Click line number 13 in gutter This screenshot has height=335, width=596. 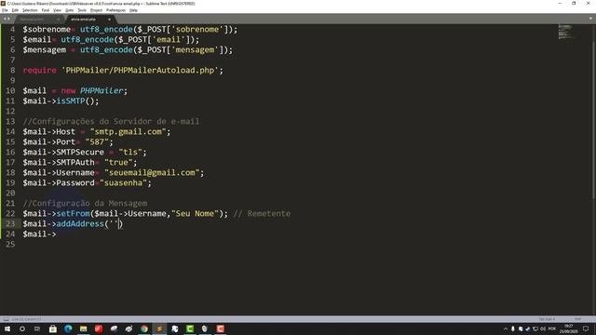click(x=10, y=122)
